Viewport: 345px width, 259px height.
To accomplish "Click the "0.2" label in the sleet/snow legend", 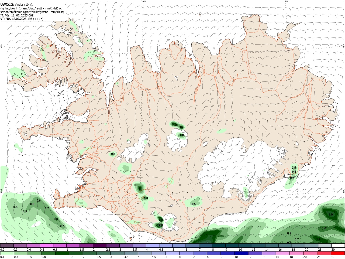I will (2, 250).
